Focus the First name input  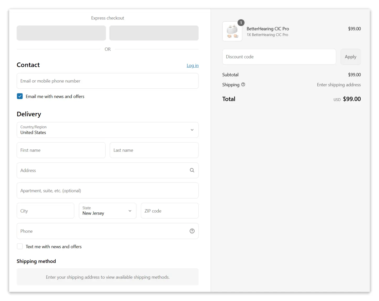click(x=61, y=150)
